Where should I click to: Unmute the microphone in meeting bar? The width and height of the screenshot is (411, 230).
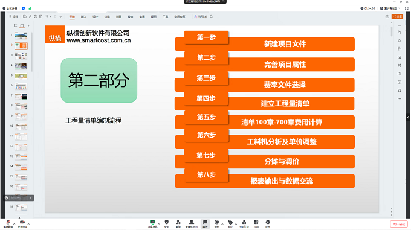[8, 223]
